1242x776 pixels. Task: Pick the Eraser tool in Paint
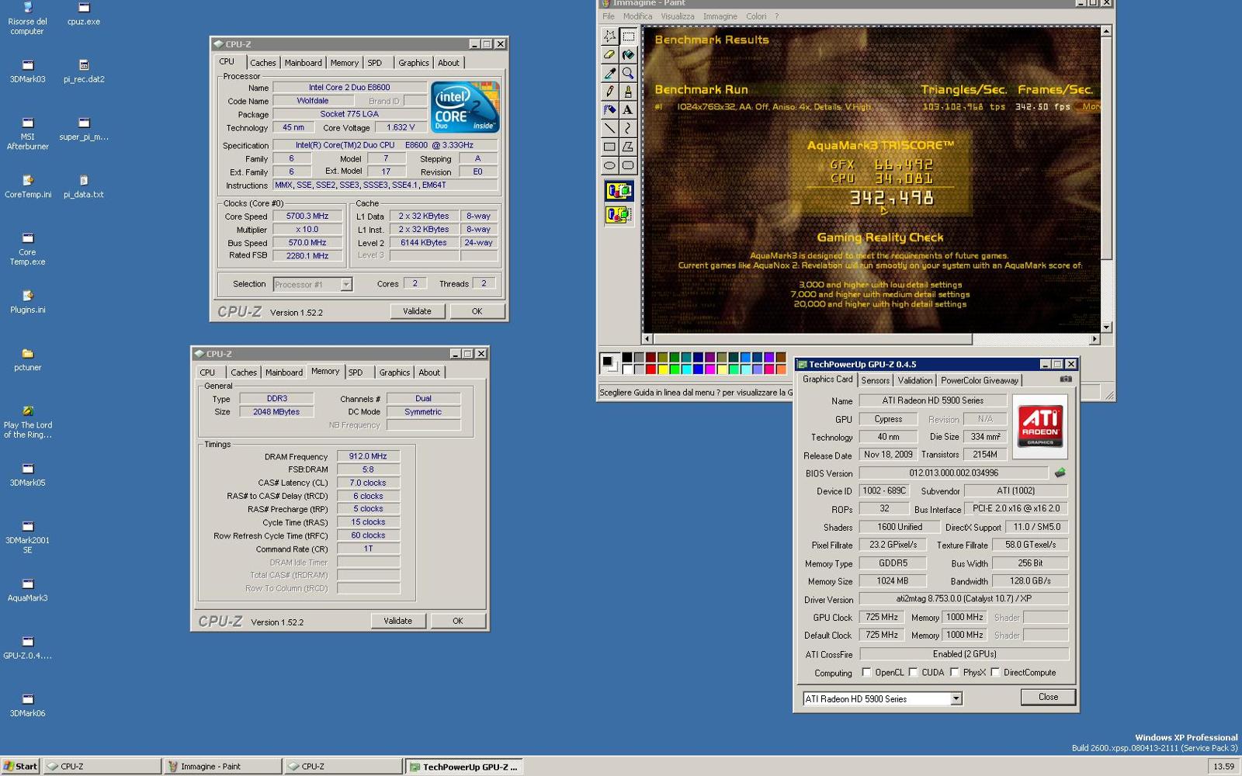click(609, 55)
